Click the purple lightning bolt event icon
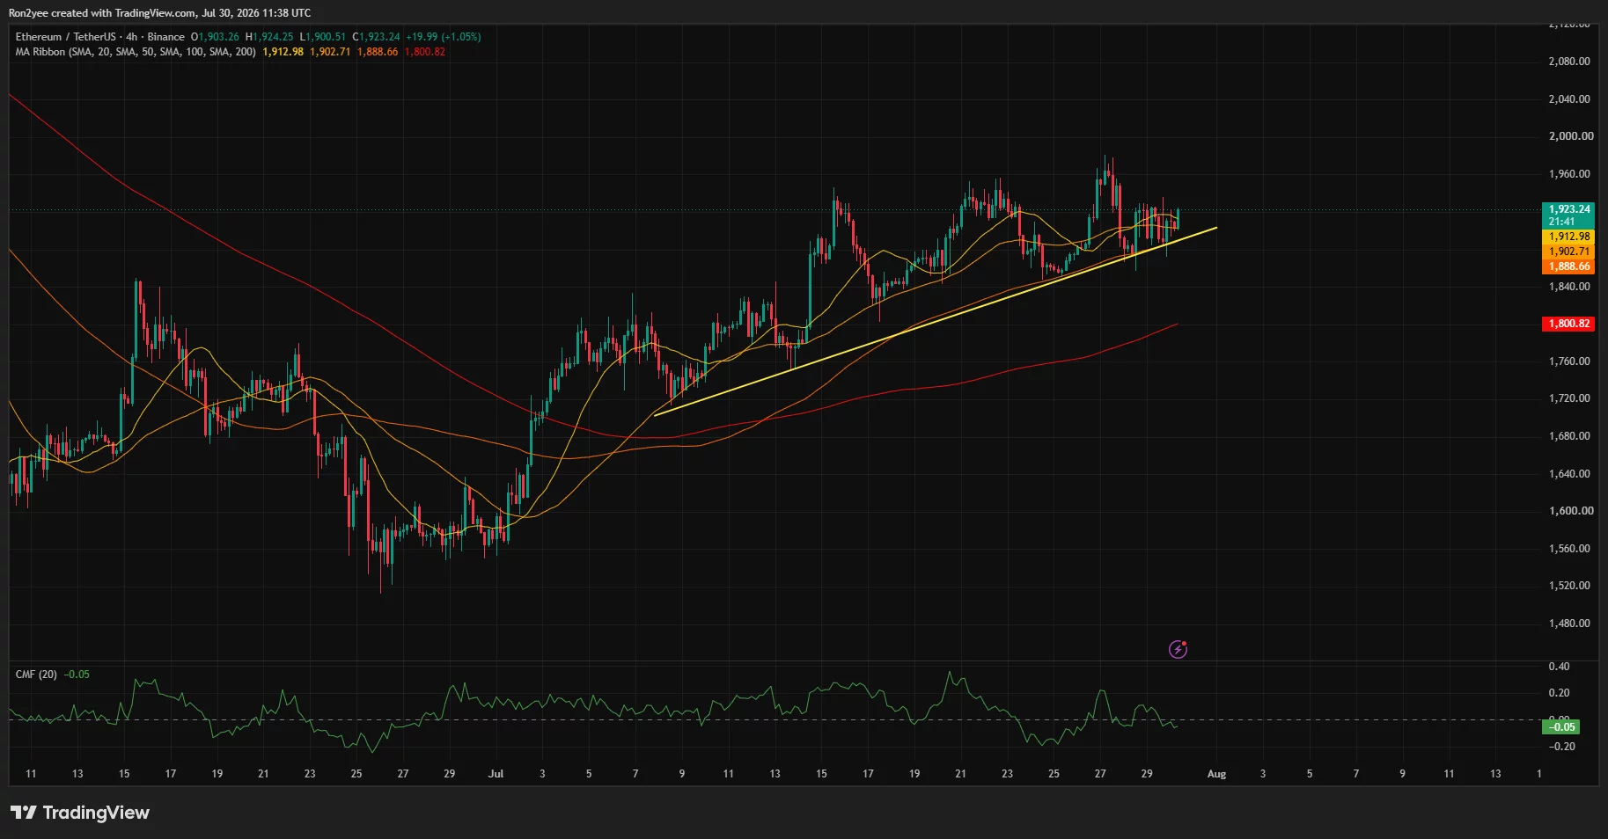 pos(1178,650)
